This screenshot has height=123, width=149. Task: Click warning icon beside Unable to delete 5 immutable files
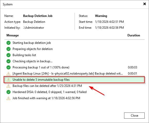coord(8,80)
